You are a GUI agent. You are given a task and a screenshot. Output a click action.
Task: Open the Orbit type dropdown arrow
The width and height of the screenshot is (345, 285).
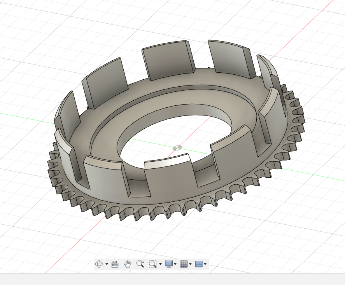(107, 264)
